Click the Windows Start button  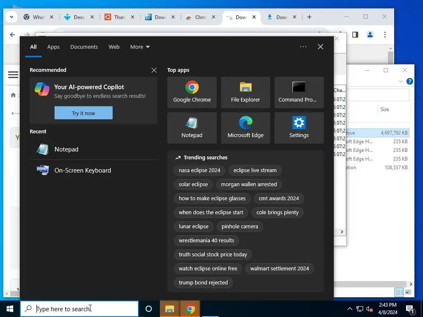point(10,309)
